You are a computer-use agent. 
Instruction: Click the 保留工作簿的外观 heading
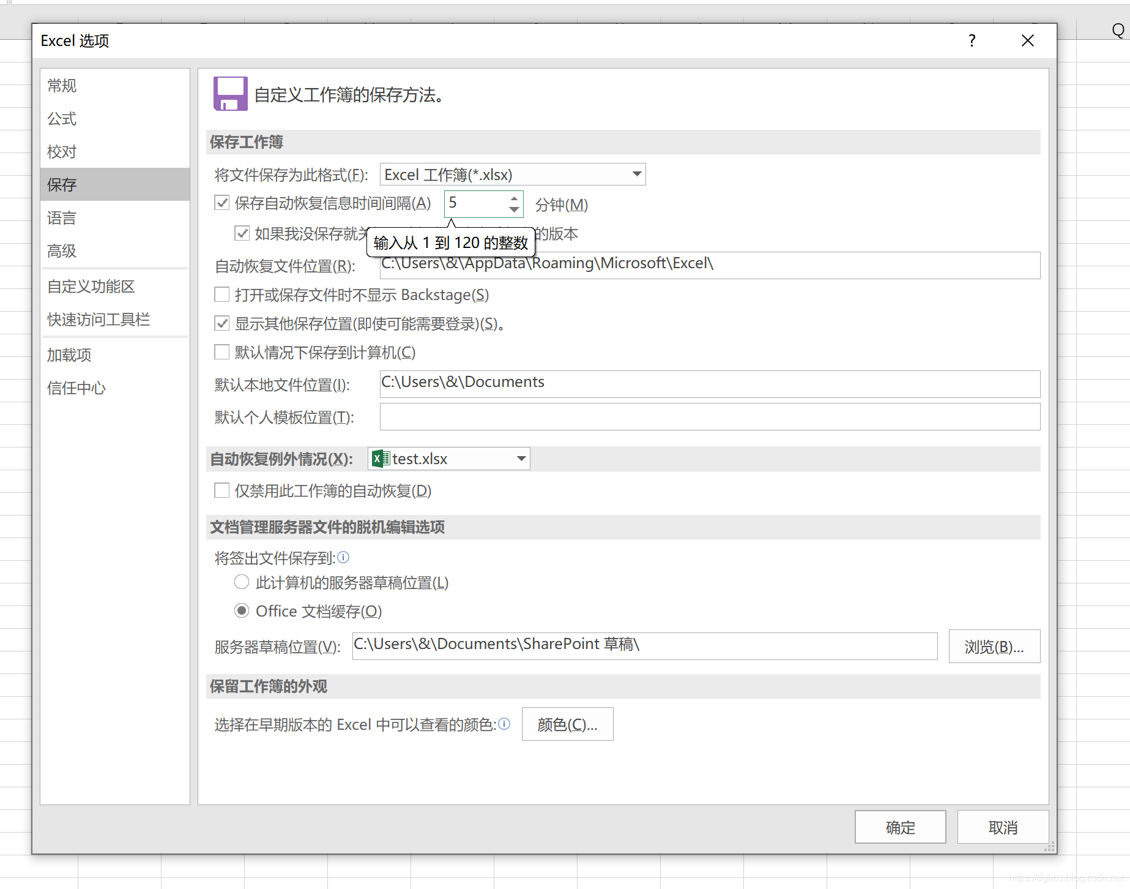[x=269, y=686]
